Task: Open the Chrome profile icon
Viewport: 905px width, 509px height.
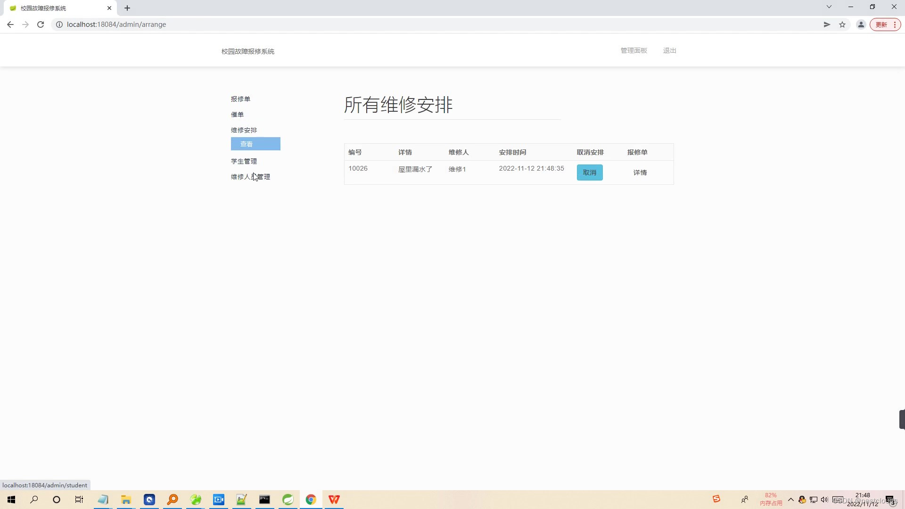Action: tap(861, 24)
